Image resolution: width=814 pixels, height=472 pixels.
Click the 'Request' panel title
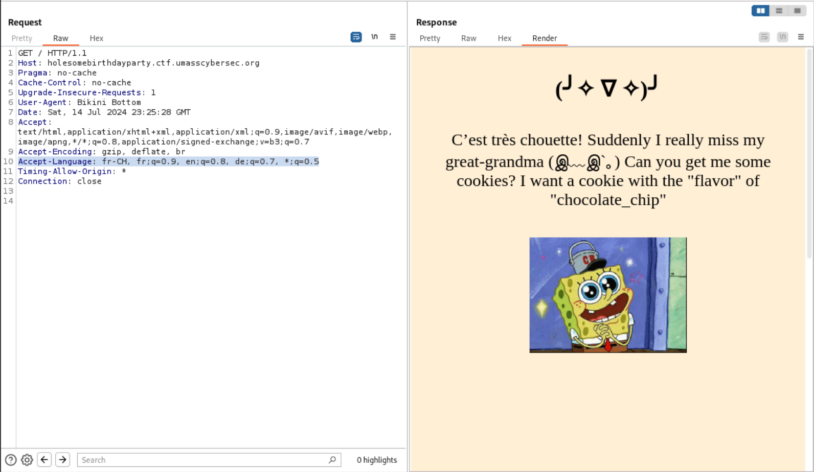pyautogui.click(x=25, y=22)
